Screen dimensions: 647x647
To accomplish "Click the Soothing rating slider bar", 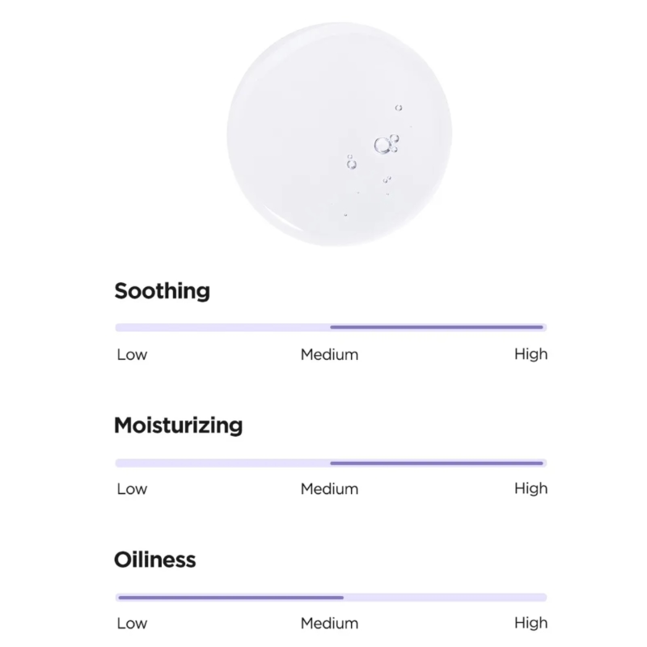I will (331, 328).
